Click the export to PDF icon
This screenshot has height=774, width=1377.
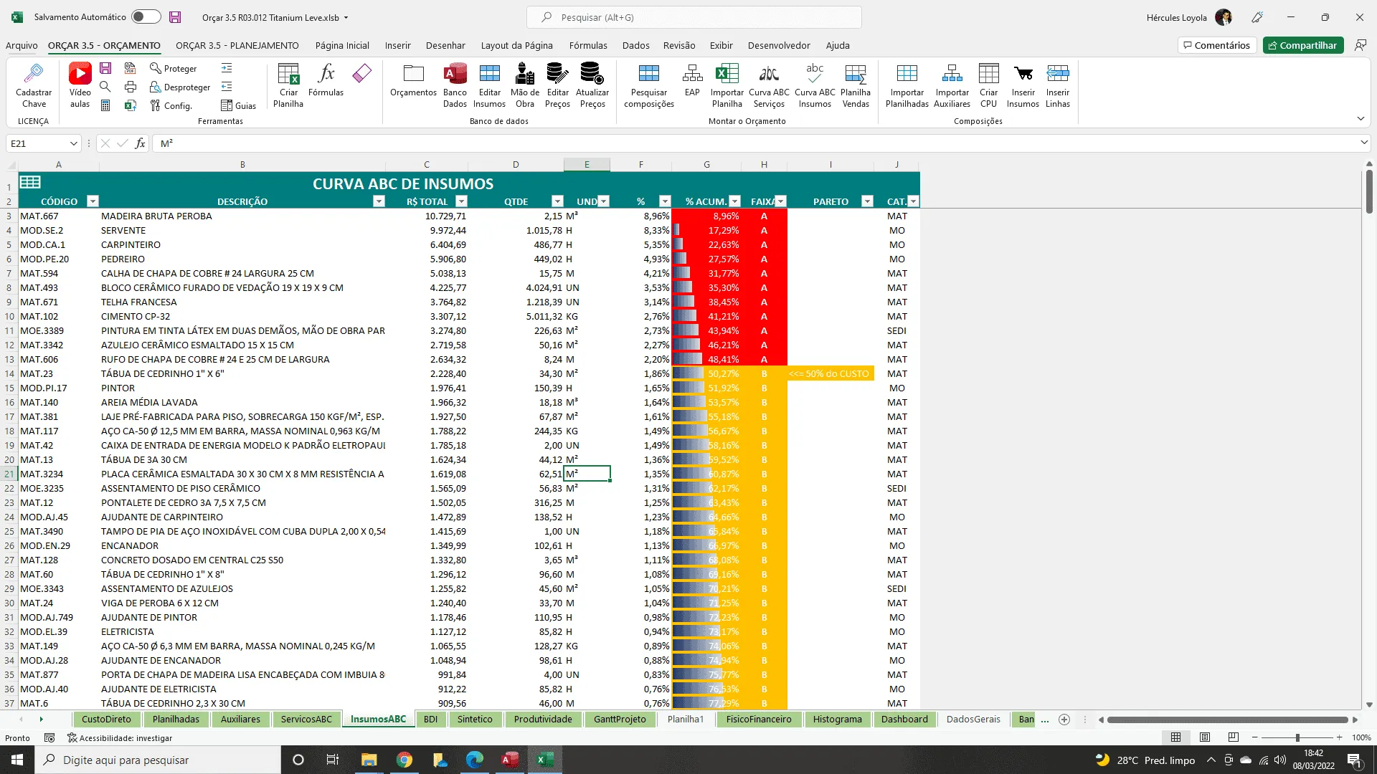tap(131, 68)
